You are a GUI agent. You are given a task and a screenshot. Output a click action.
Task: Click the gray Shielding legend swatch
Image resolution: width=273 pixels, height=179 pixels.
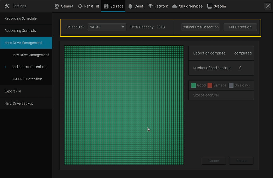click(231, 85)
